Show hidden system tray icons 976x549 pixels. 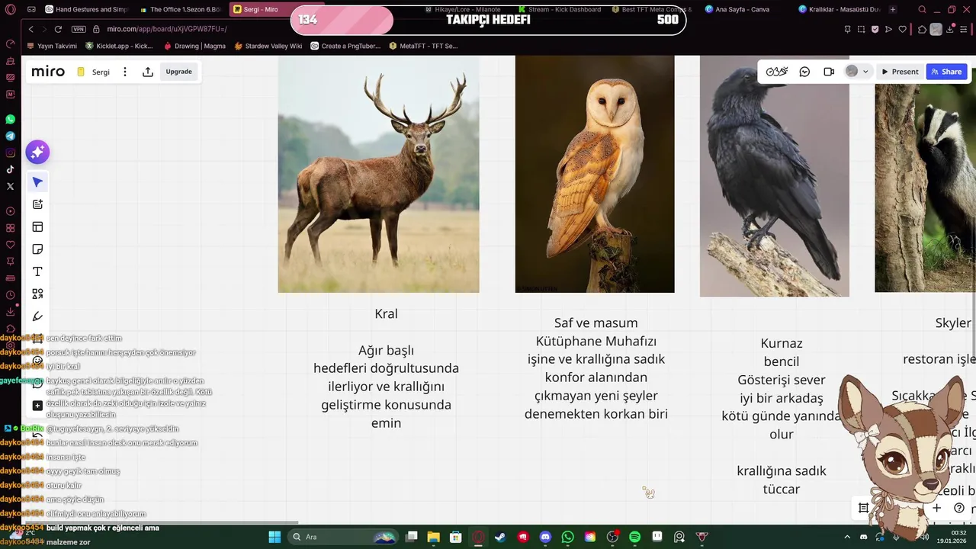tap(846, 537)
